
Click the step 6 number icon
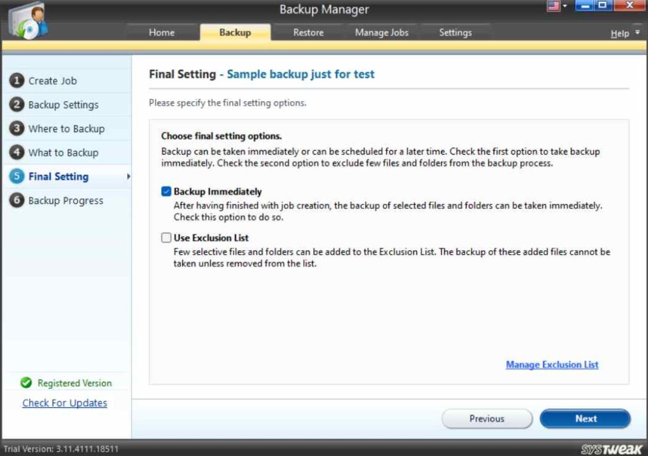point(16,200)
